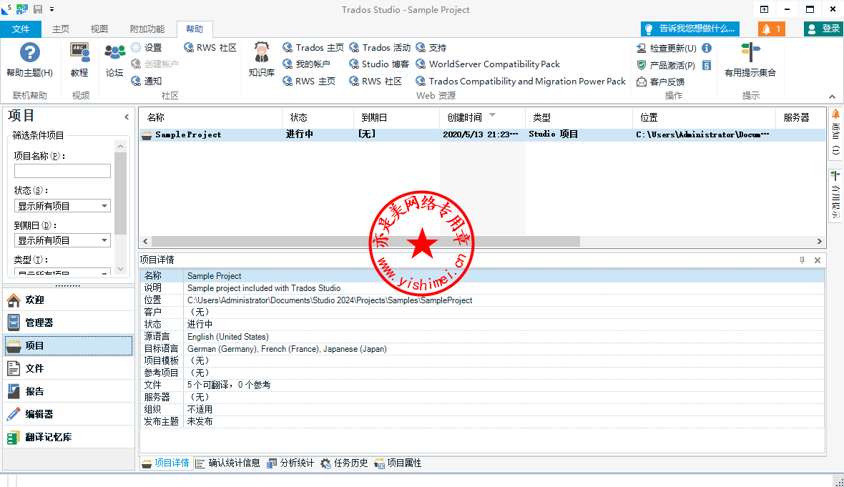This screenshot has height=487, width=844.
Task: Go to the 欢迎 view
Action: coord(69,300)
